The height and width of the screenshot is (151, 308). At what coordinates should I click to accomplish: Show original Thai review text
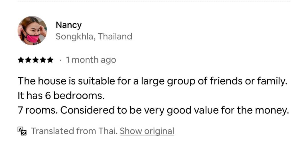point(147,131)
